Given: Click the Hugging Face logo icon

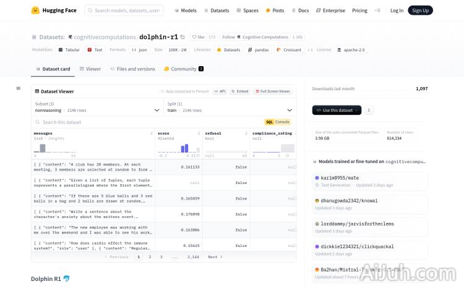Looking at the screenshot, I should [x=35, y=10].
